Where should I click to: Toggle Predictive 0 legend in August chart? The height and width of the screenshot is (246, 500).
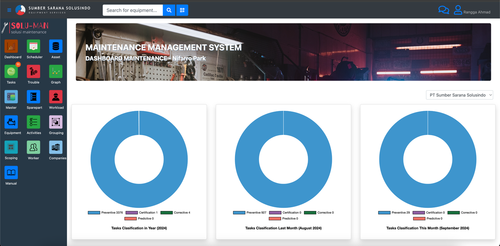pyautogui.click(x=283, y=219)
